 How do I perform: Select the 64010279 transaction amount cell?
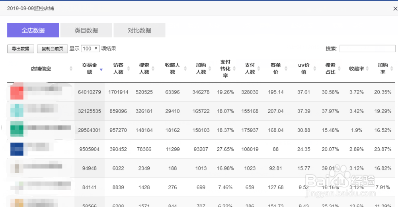tap(89, 92)
